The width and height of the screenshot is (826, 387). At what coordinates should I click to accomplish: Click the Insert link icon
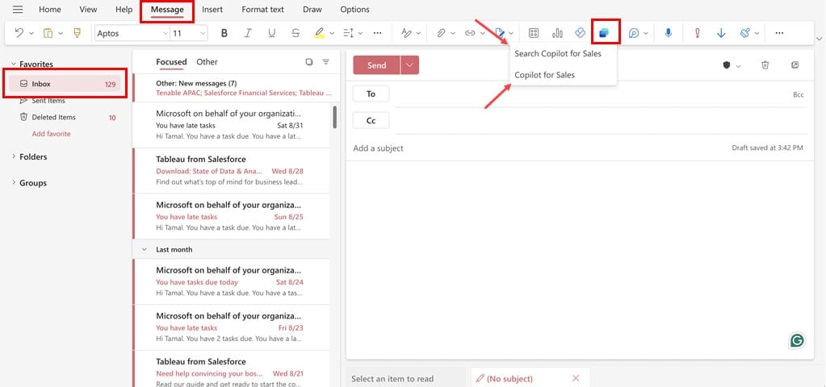coord(470,33)
